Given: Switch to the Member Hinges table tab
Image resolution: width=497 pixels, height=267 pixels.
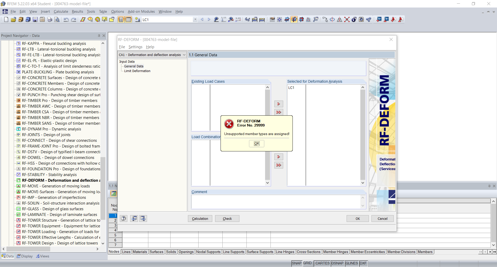Looking at the screenshot, I should click(x=336, y=252).
